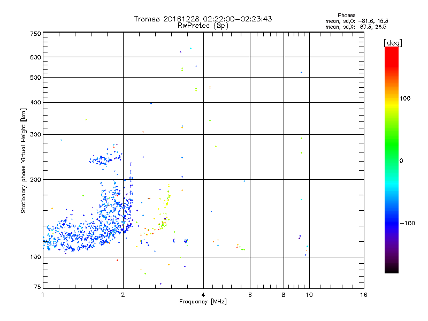The width and height of the screenshot is (428, 321).
Task: Select the 'mean, sd,O: -81.6, 15.3' line
Action: [x=356, y=21]
